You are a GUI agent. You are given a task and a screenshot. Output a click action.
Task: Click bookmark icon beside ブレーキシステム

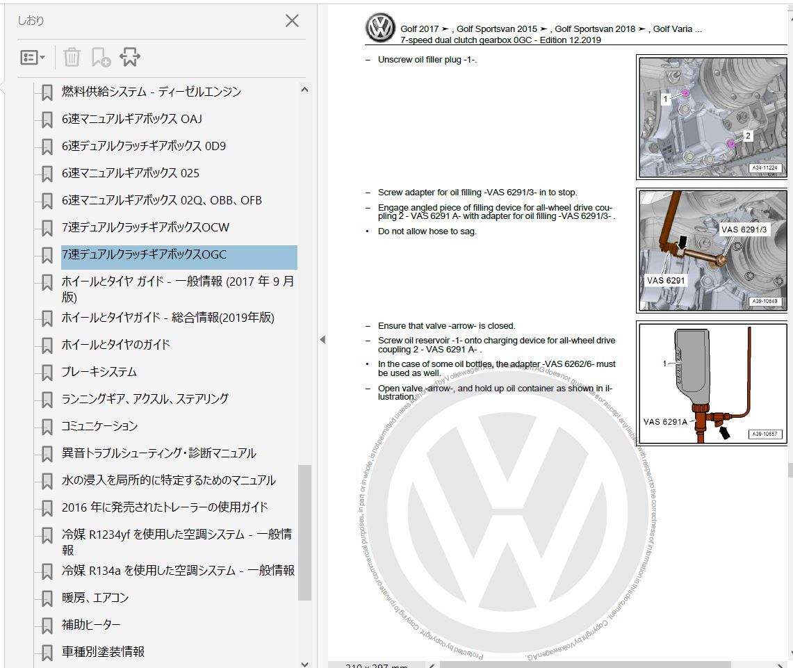point(47,373)
